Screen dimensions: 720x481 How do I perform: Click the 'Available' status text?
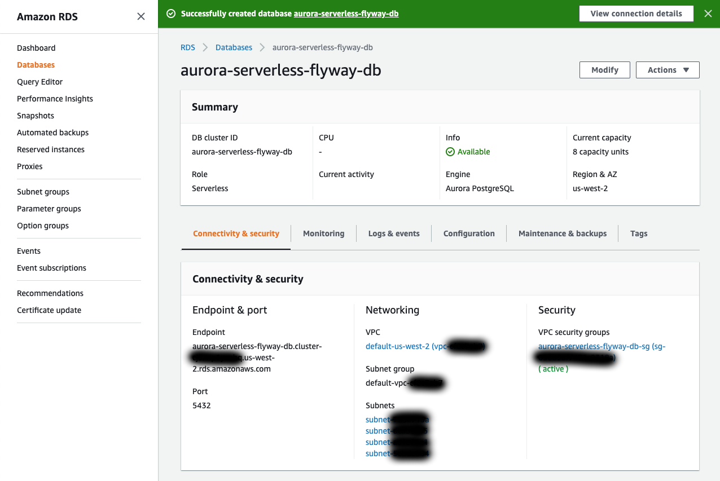pyautogui.click(x=473, y=152)
